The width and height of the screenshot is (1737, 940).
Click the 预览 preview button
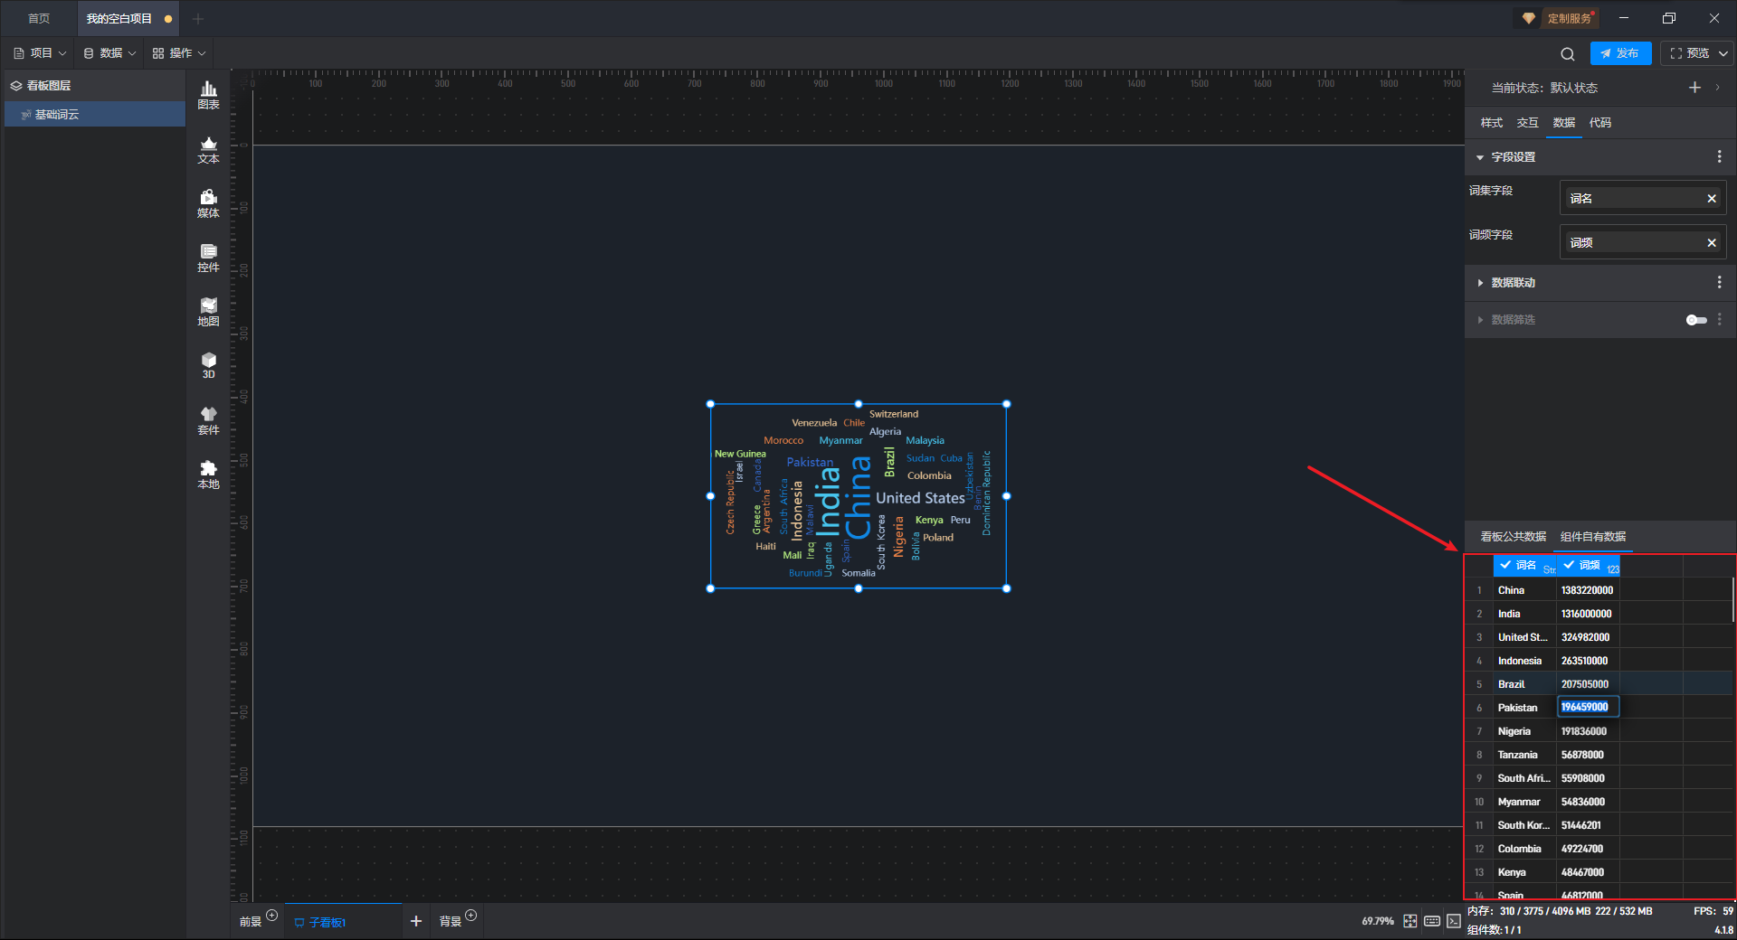click(1690, 53)
